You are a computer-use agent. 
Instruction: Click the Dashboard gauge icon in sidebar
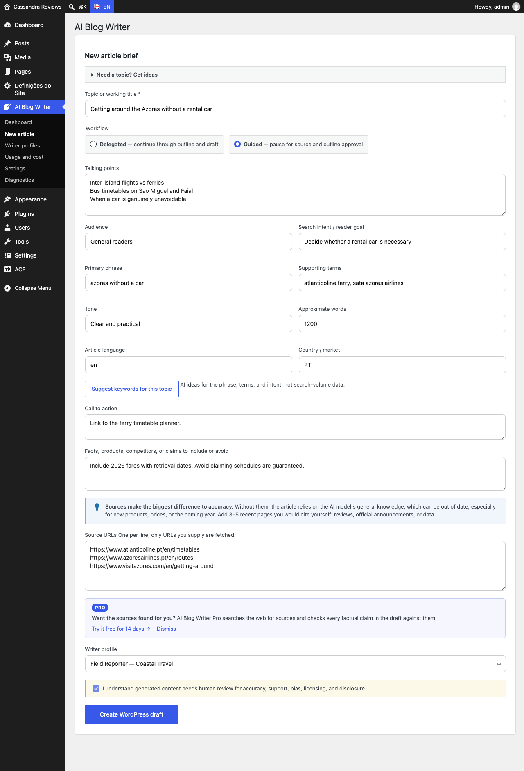tap(7, 25)
